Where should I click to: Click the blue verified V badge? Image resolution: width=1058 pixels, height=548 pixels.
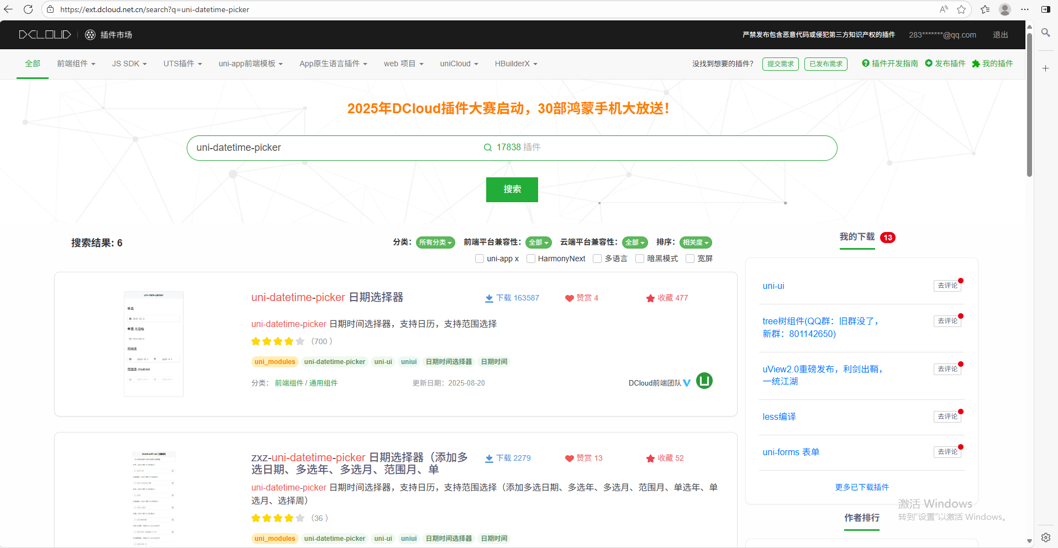pos(687,383)
